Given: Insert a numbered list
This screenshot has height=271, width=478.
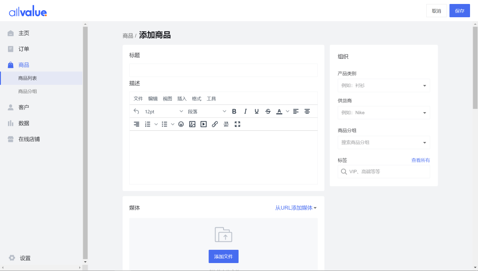Looking at the screenshot, I should coord(147,124).
